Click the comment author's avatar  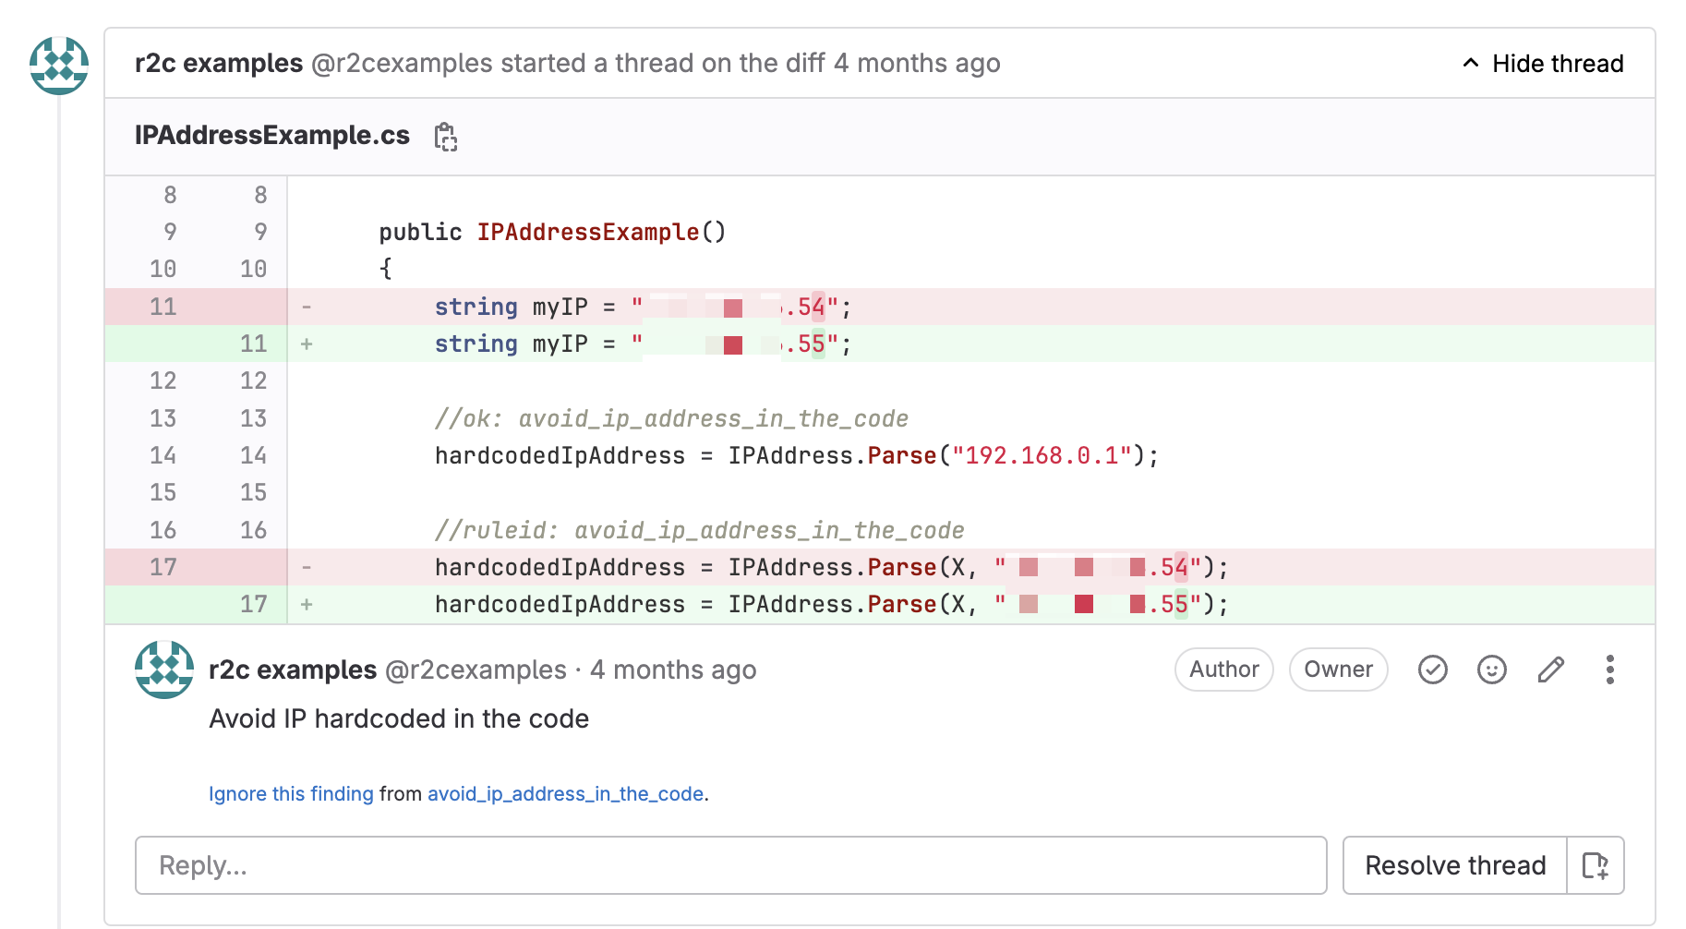tap(163, 670)
